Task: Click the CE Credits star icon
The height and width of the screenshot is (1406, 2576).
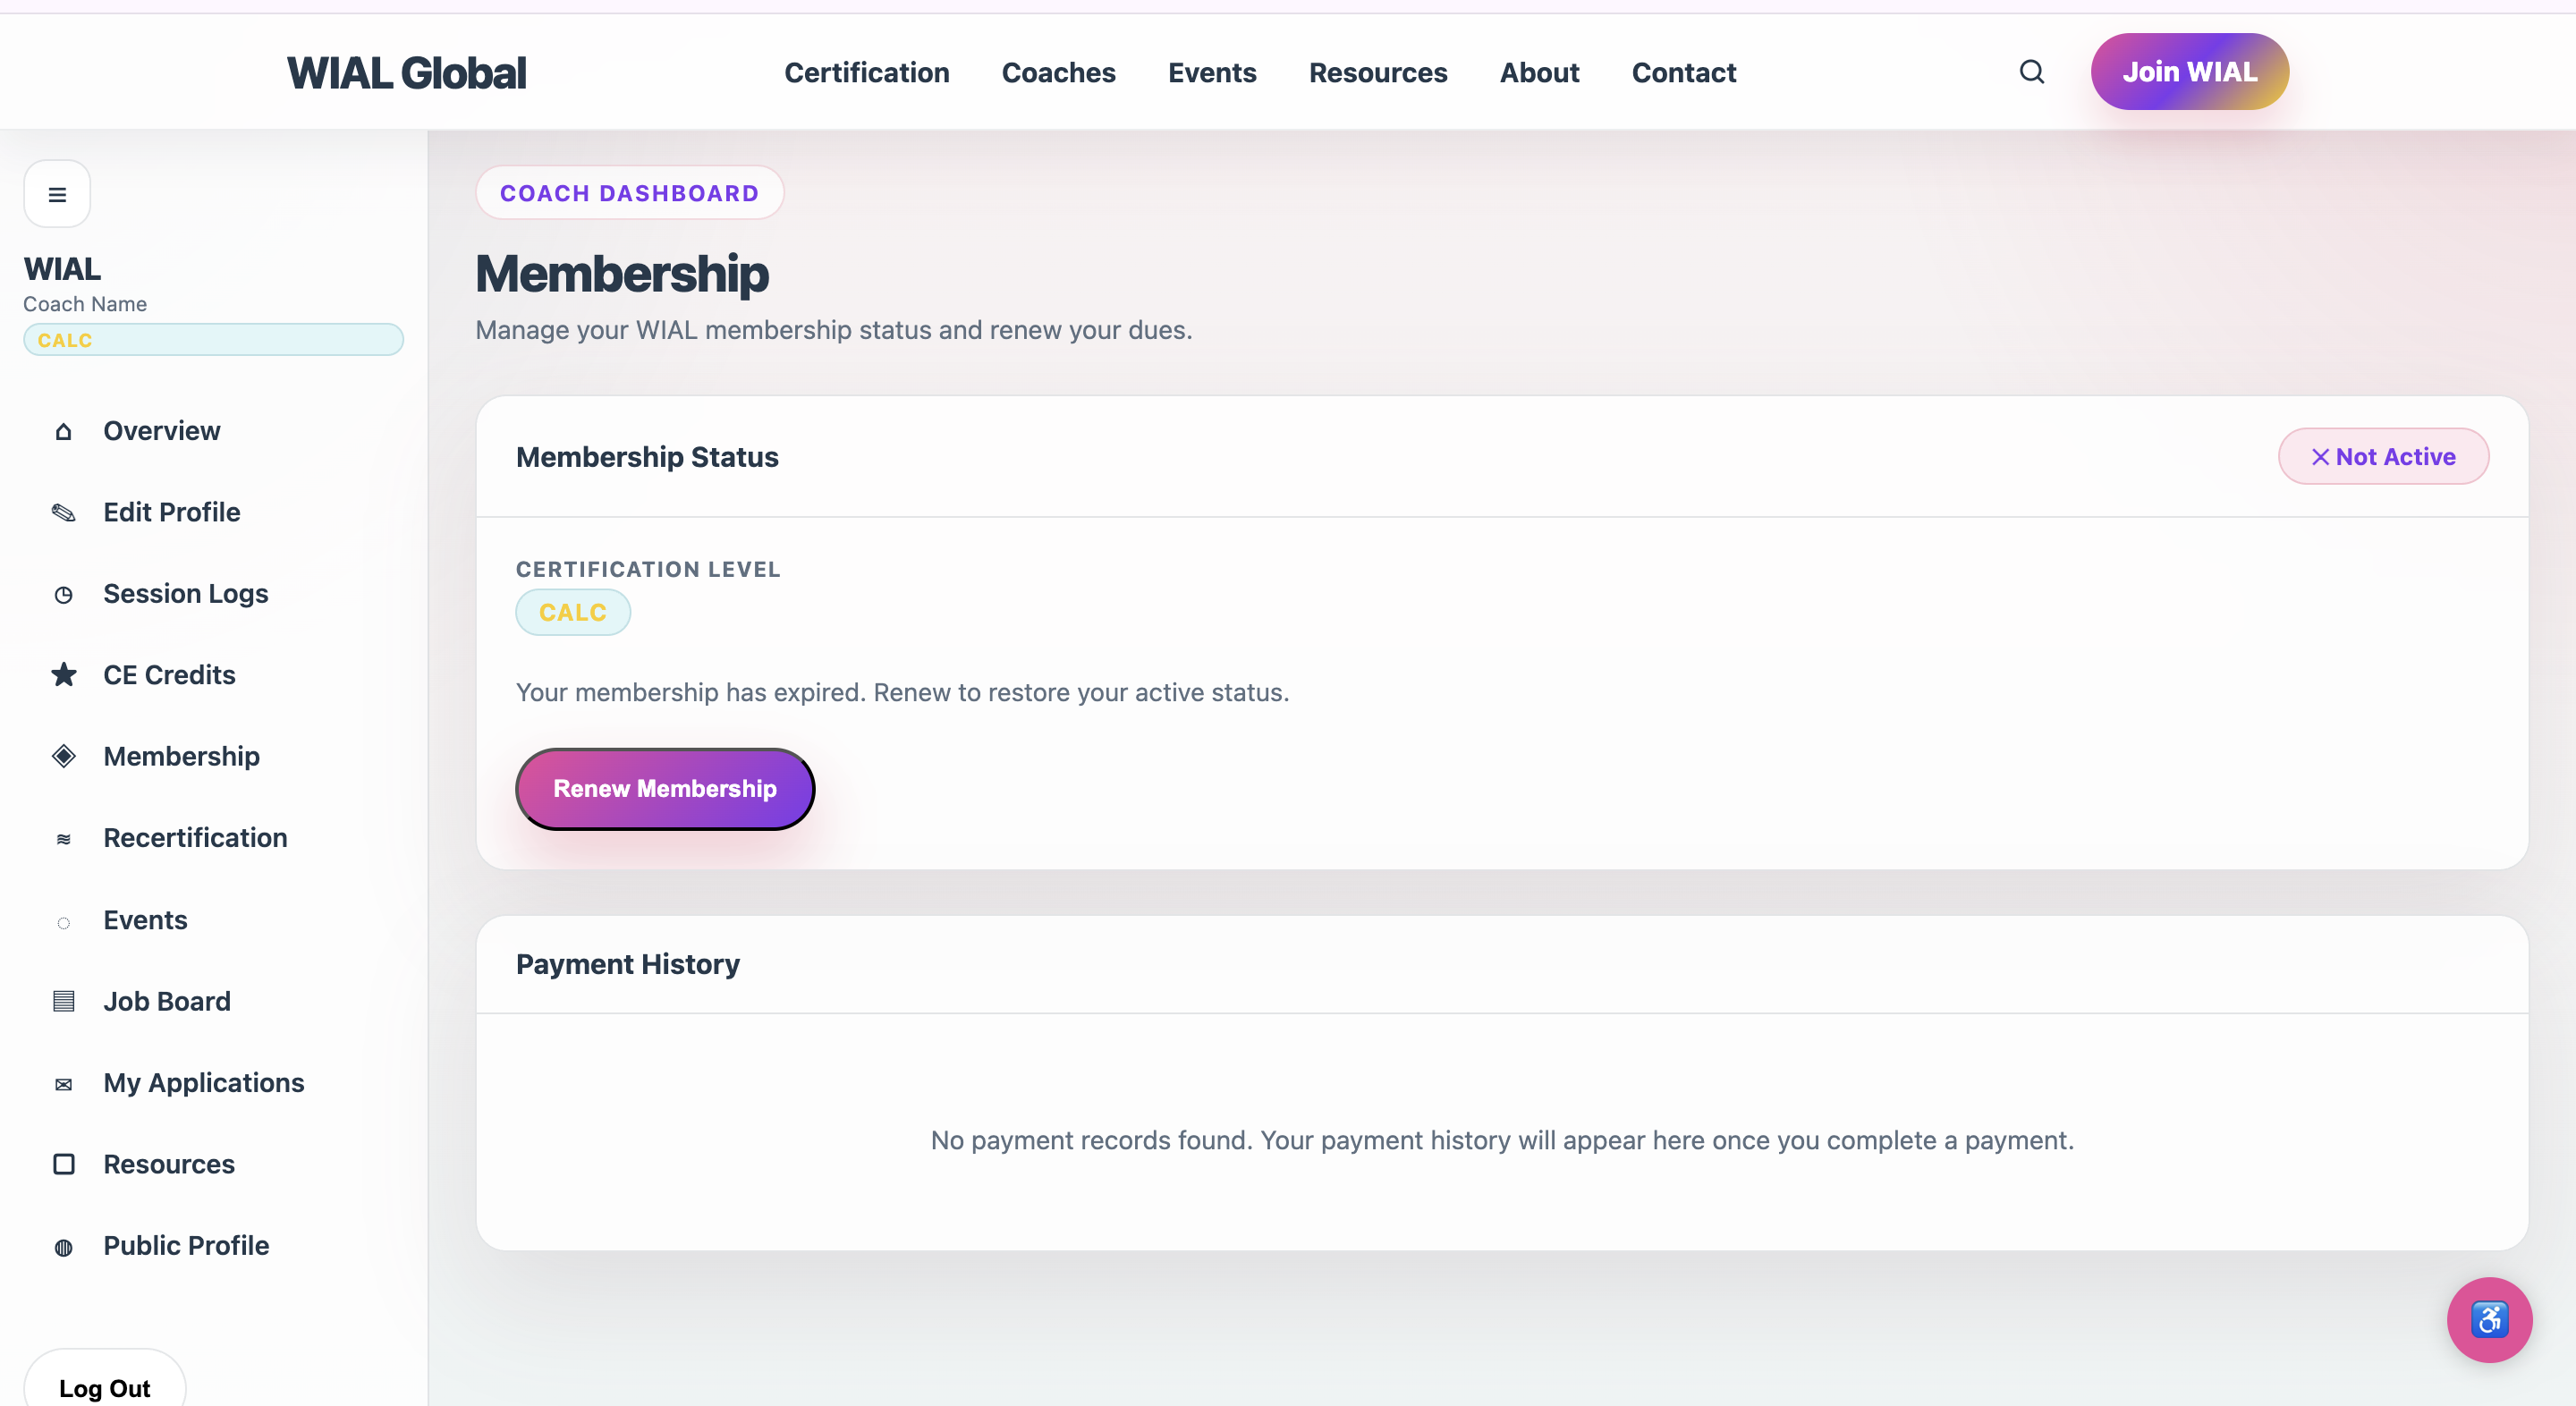Action: click(x=63, y=675)
